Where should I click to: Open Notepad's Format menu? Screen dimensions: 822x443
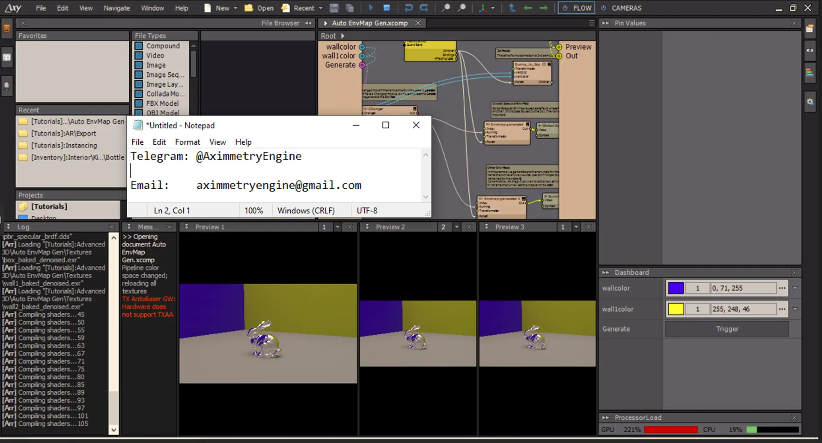187,142
